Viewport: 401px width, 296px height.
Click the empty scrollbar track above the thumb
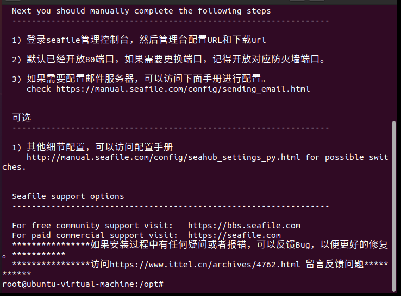click(394, 62)
